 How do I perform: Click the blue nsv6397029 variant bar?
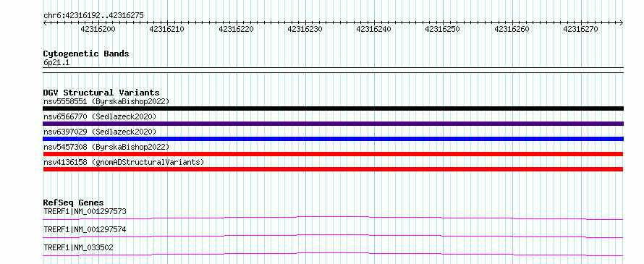pos(333,139)
